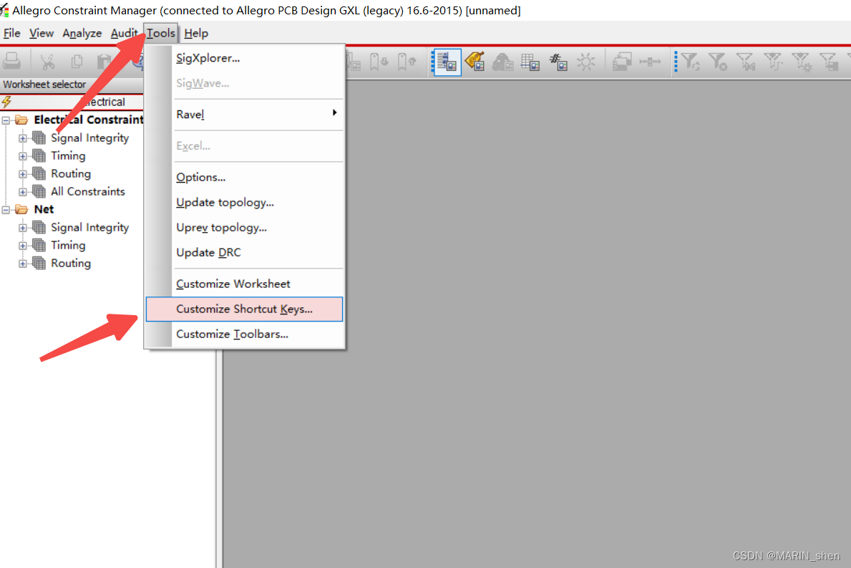Click the horizontal arrows toolbar icon

pos(650,62)
